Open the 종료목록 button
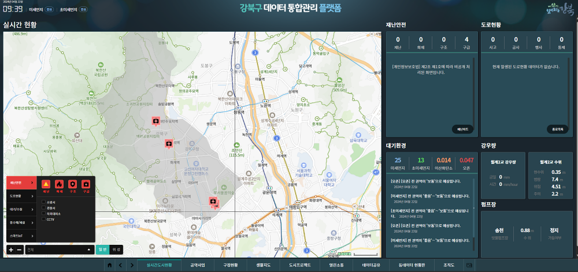The height and width of the screenshot is (272, 578). point(557,129)
